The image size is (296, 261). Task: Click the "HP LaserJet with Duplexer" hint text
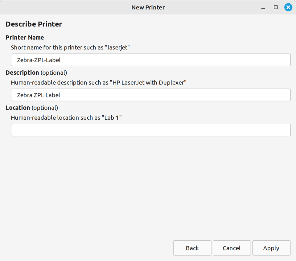(x=148, y=83)
